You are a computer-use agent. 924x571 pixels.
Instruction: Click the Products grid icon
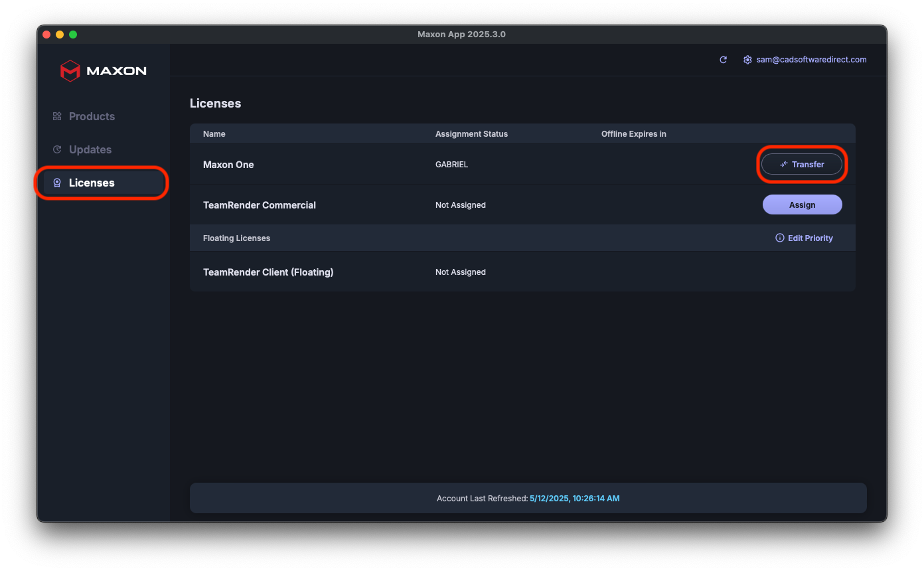tap(57, 116)
